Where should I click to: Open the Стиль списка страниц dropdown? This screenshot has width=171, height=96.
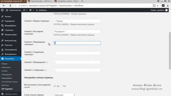[x=65, y=95]
